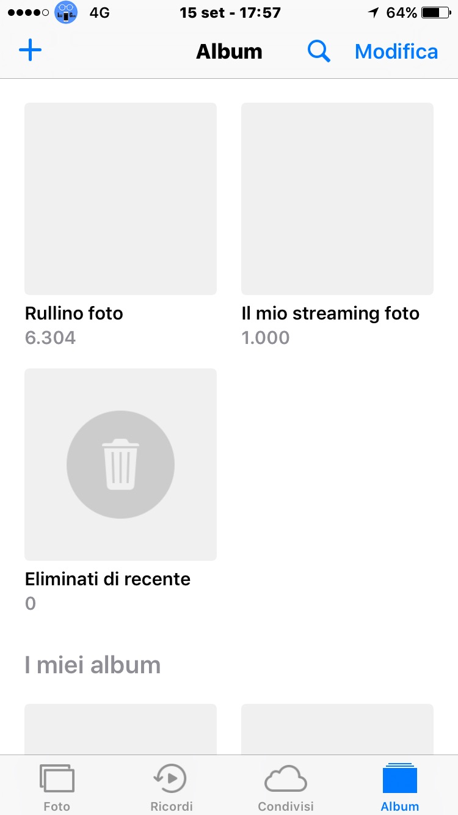Tap the Foto tab icon
Viewport: 458px width, 815px height.
coord(57,780)
